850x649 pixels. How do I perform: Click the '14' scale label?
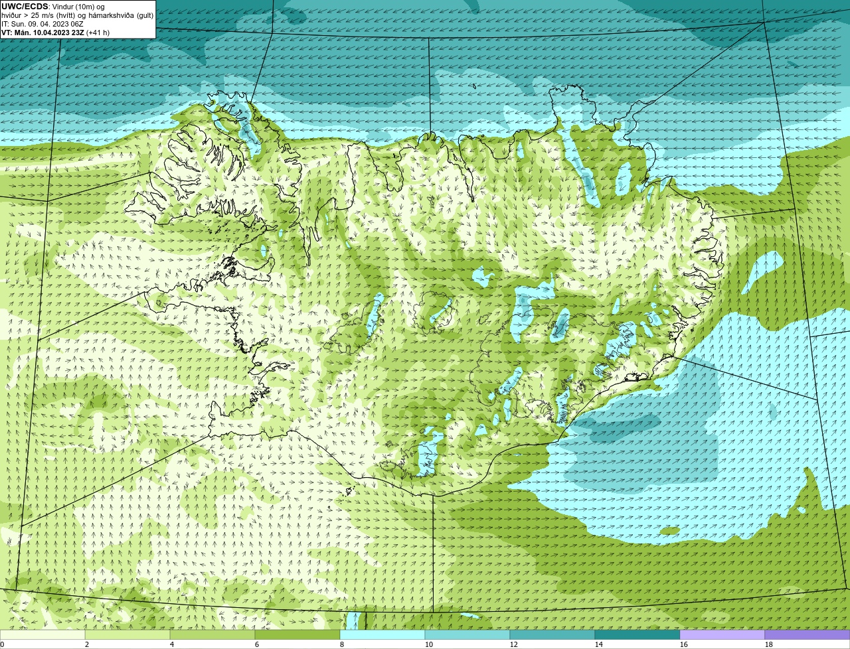click(599, 644)
